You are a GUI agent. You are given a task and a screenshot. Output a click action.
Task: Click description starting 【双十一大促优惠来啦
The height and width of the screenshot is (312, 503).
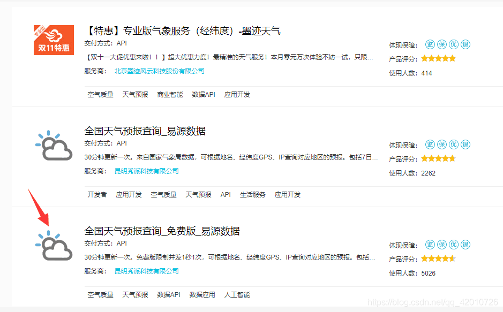(229, 57)
